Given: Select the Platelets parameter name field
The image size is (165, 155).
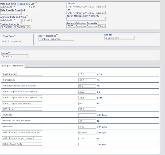Looking at the screenshot, I should point(22,115).
